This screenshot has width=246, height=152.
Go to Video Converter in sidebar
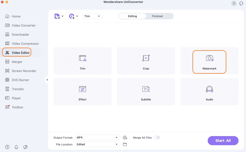click(x=23, y=26)
